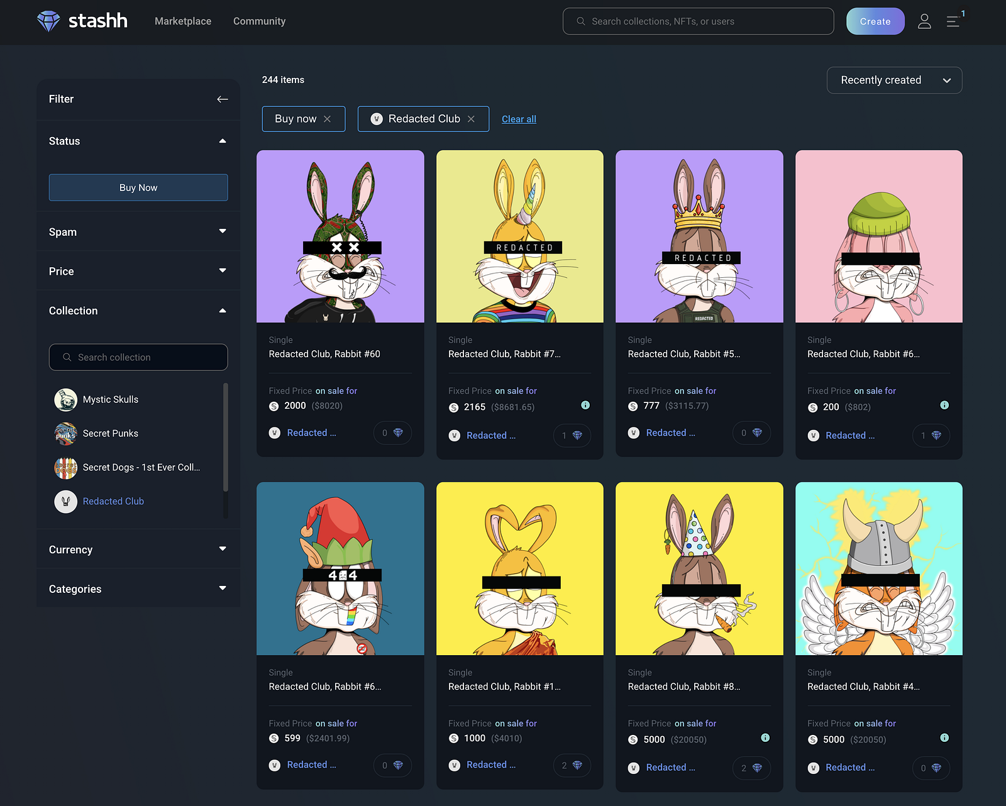Click the Secret Punks collection avatar
This screenshot has height=806, width=1006.
click(x=65, y=433)
